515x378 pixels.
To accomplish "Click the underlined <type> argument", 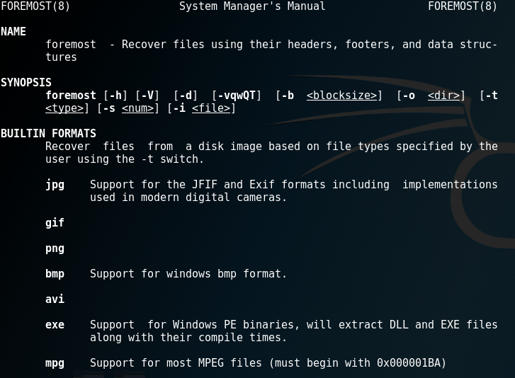I will (x=64, y=108).
